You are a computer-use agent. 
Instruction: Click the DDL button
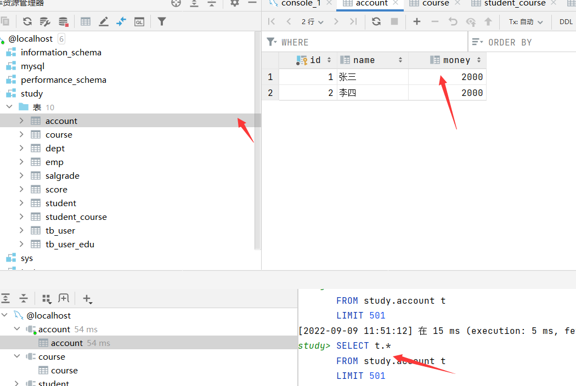click(x=566, y=22)
